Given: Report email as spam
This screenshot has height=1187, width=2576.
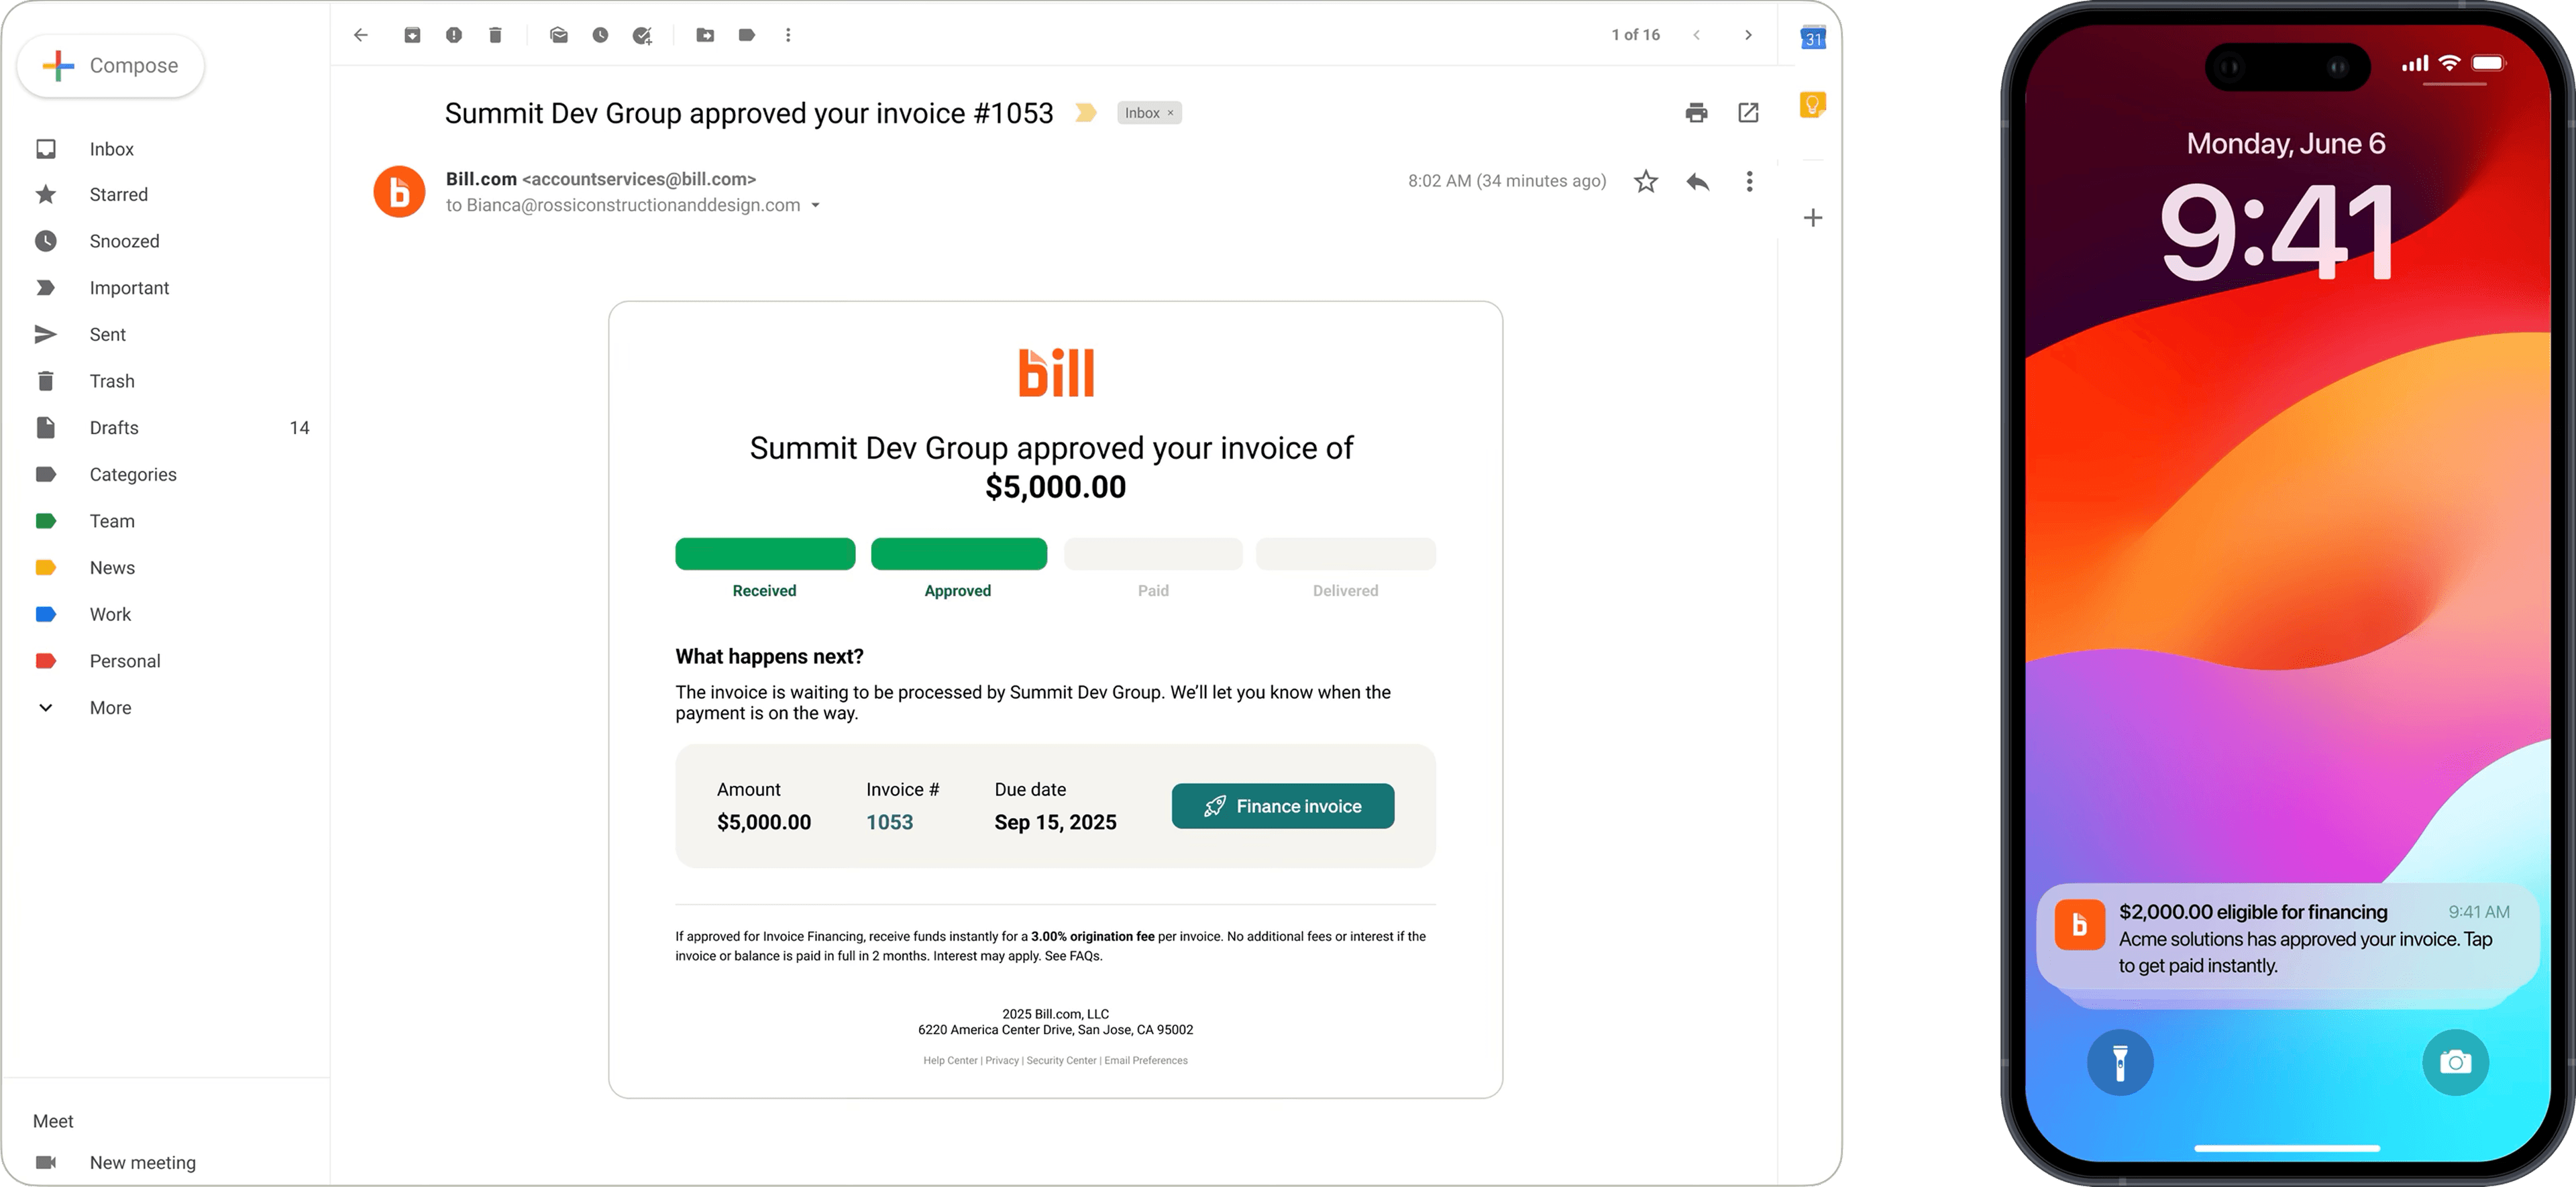Looking at the screenshot, I should point(454,35).
